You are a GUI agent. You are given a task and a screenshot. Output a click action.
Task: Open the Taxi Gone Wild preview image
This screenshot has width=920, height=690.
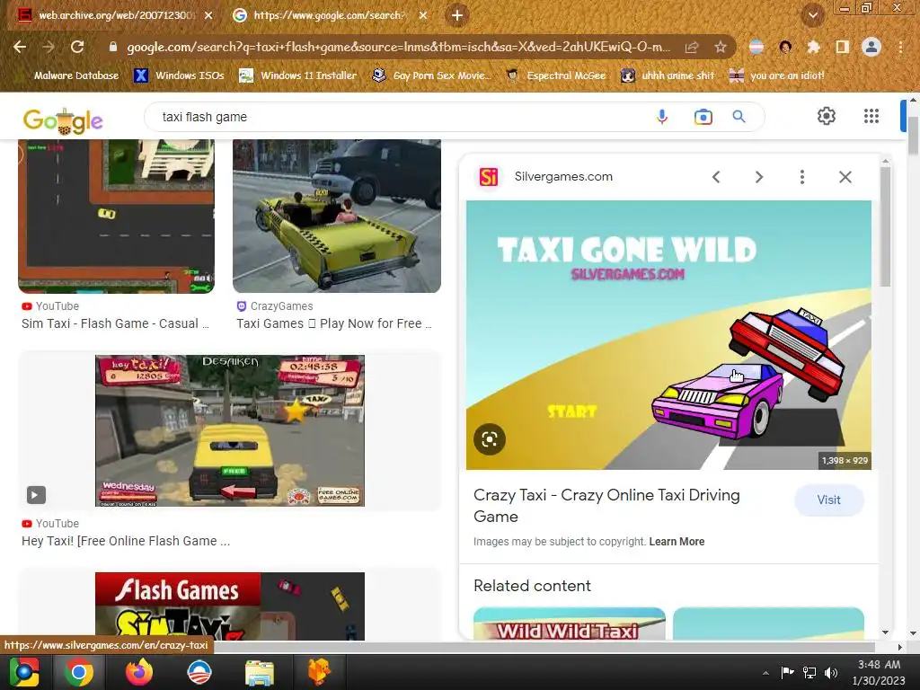coord(668,335)
